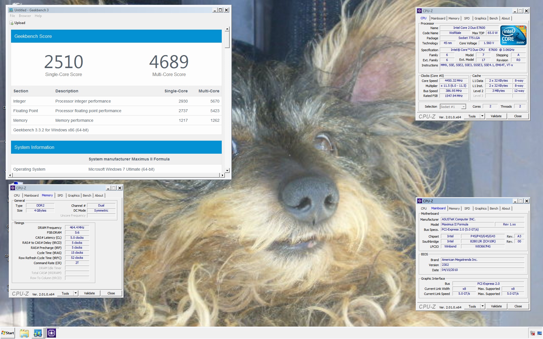Open the Tools dropdown arrow in CPU-Z processor window

click(x=482, y=116)
